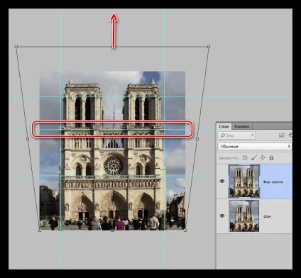Viewport: 301px width, 278px height.
Task: Hide the Фон layer
Action: pyautogui.click(x=222, y=216)
